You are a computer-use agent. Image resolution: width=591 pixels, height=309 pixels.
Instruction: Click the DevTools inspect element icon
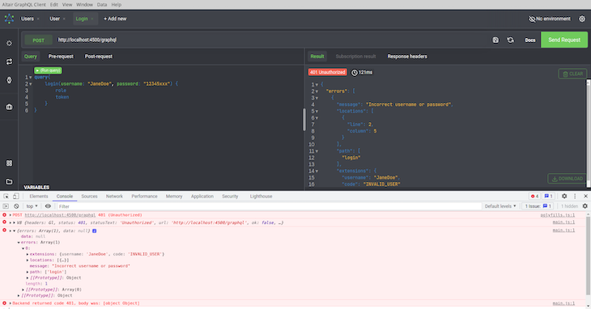pos(6,196)
